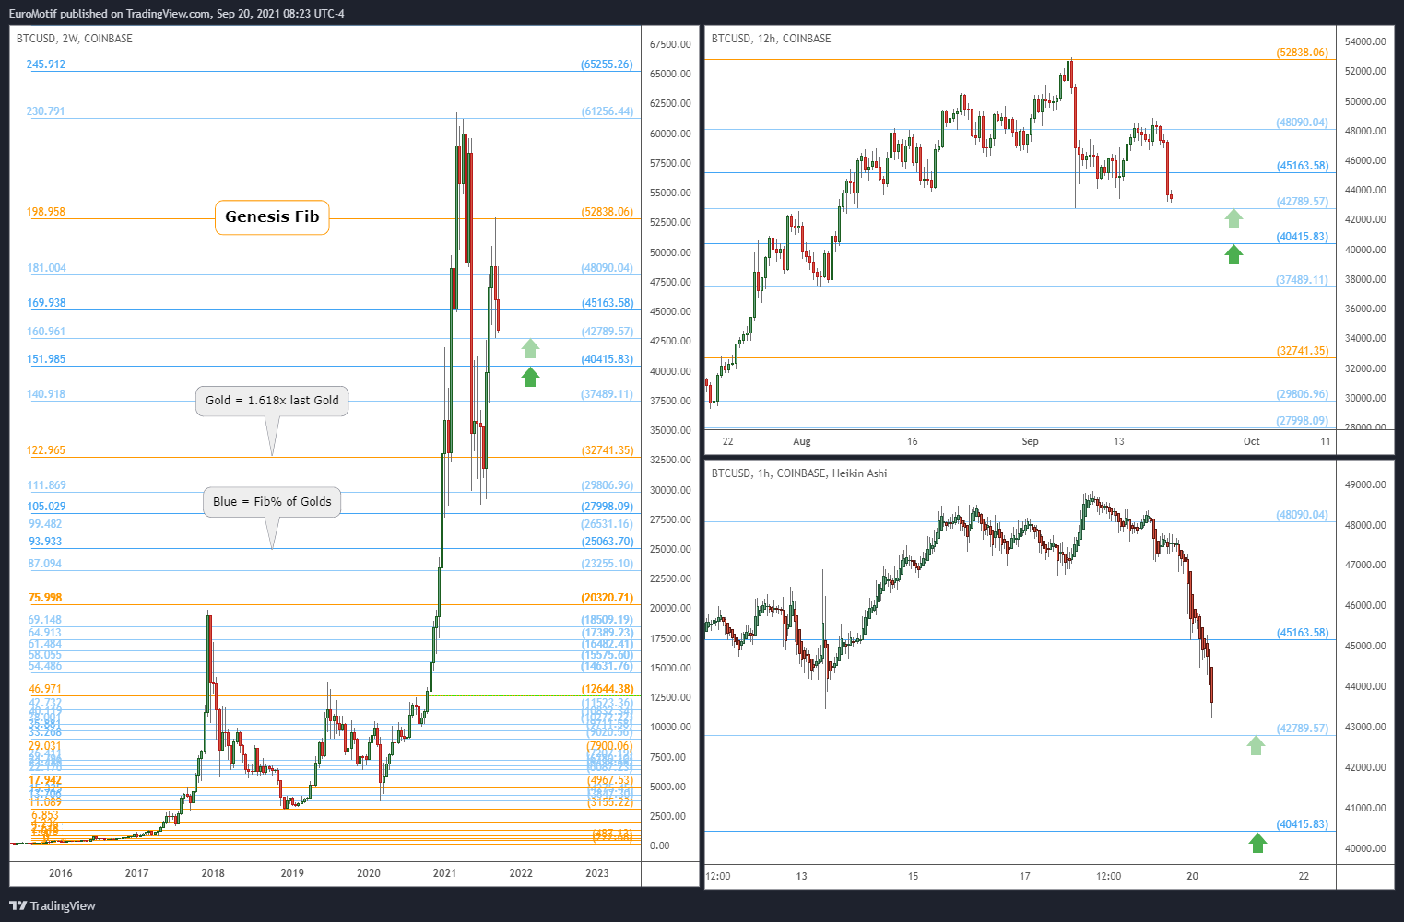This screenshot has height=922, width=1404.
Task: Click 2023 on the 2W time axis
Action: coord(597,873)
